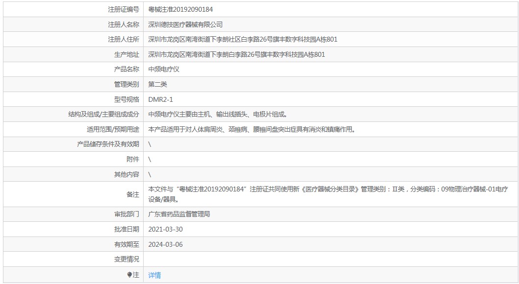Click the 型号规格 label

coord(127,99)
